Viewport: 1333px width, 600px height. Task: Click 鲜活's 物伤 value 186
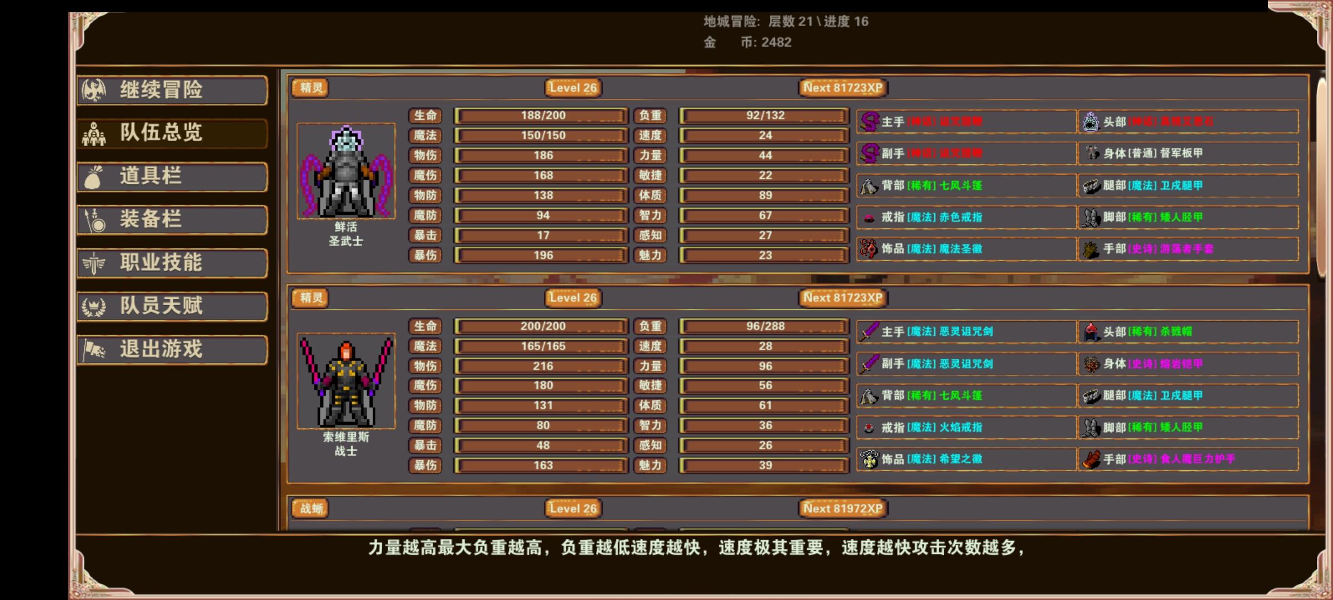click(543, 156)
